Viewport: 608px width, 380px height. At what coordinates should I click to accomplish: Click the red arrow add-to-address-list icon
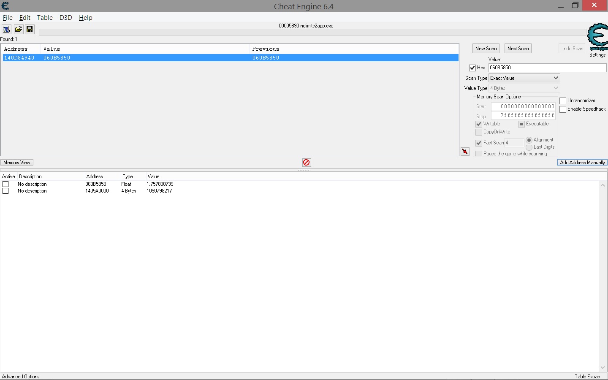(465, 152)
